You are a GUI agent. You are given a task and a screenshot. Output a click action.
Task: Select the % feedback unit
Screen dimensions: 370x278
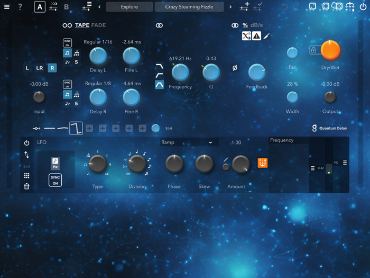click(x=245, y=25)
